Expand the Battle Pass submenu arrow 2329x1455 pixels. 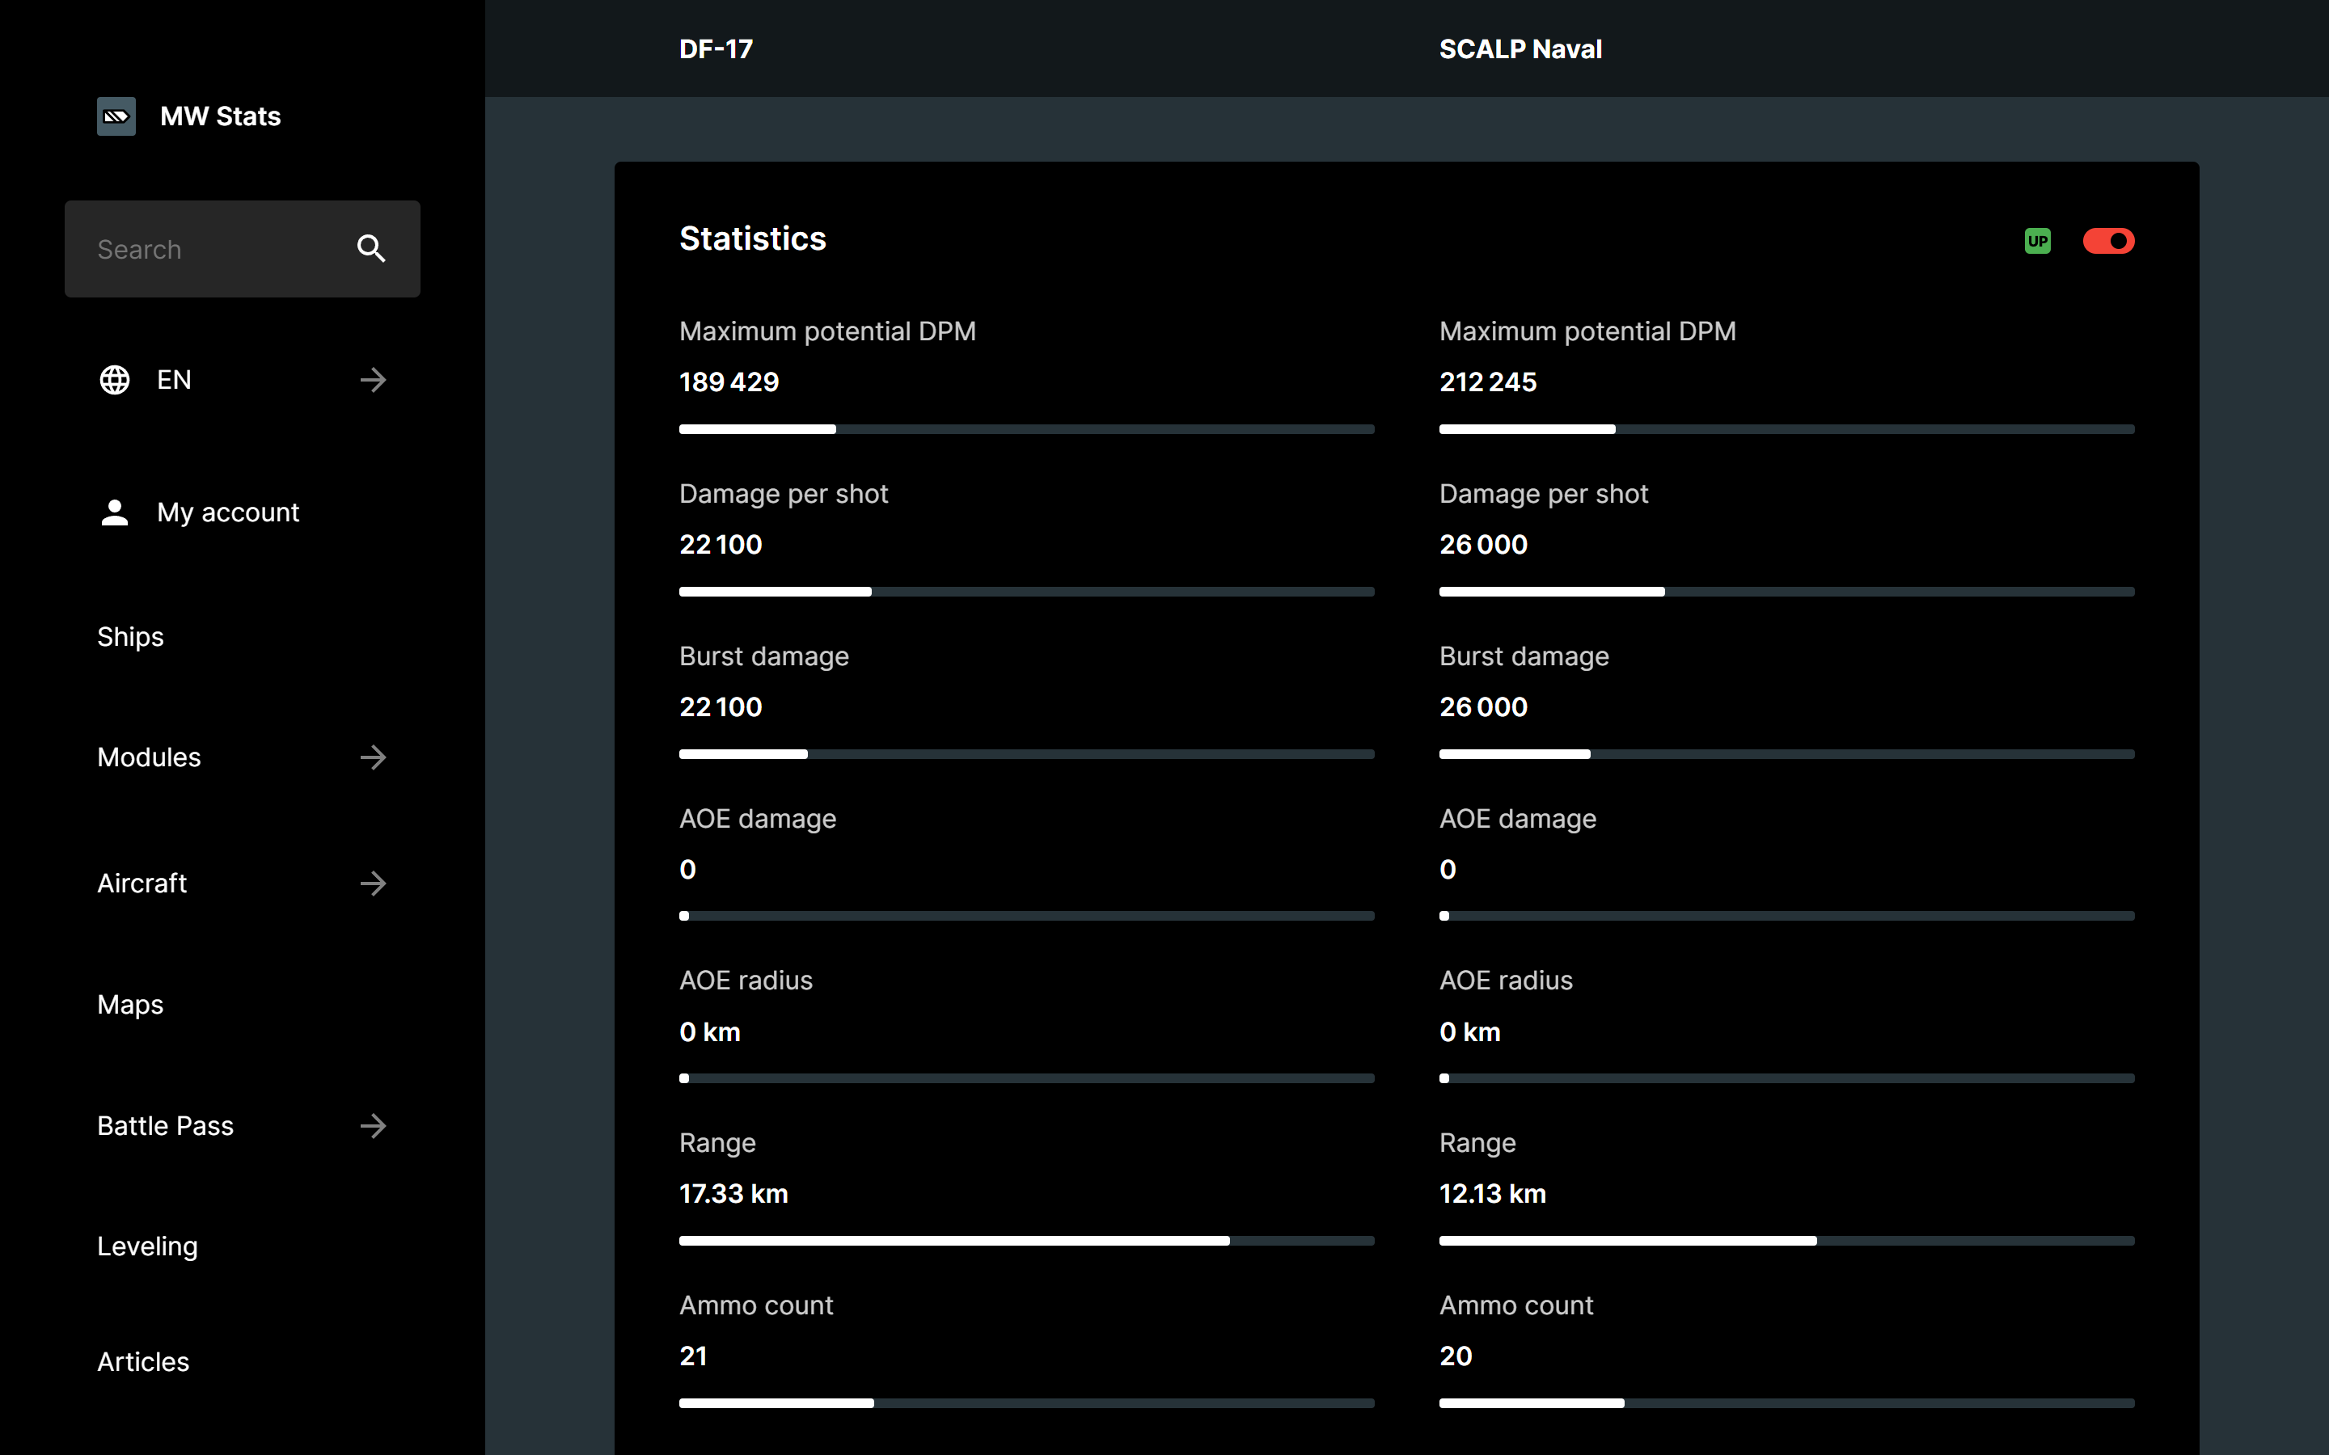pos(374,1126)
